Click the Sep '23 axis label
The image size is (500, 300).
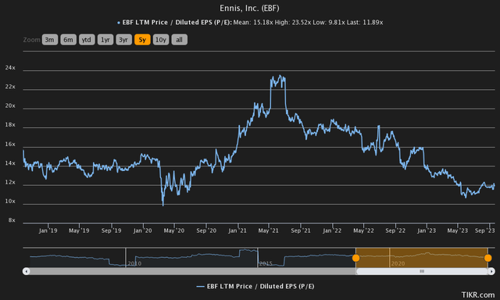point(484,230)
